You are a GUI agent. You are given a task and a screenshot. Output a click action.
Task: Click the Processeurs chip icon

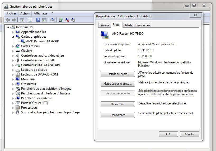coord(17,108)
